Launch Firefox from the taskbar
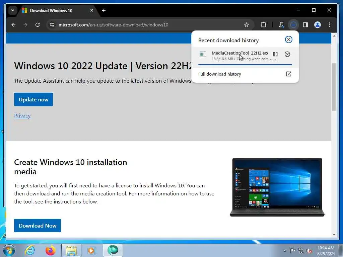Viewport: 343px width, 257px height. tap(50, 250)
